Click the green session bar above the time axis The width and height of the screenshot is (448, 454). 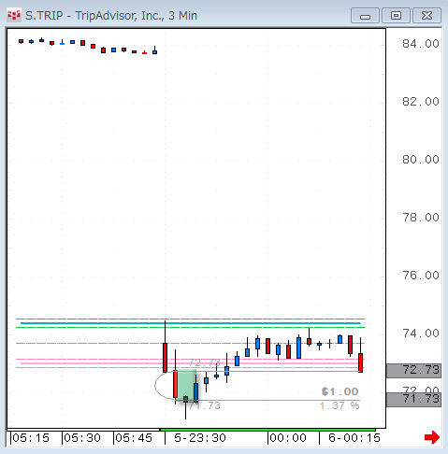click(x=267, y=430)
